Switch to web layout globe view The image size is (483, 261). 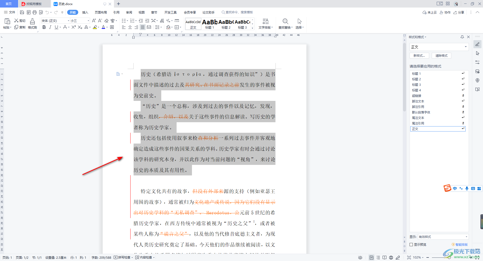(x=391, y=257)
